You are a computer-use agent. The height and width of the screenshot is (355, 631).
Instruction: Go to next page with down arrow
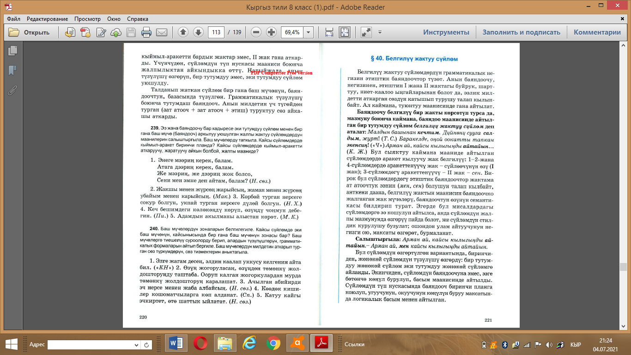(198, 32)
